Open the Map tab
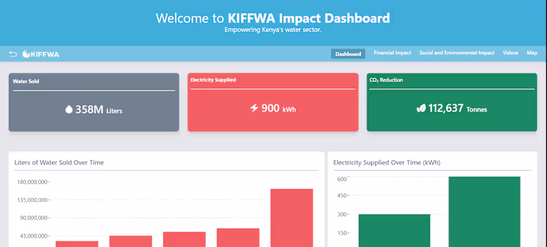Viewport: 547px width, 247px height. pos(532,53)
